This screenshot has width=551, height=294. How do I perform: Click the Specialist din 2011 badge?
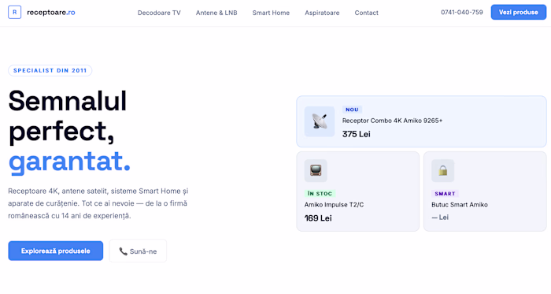point(50,70)
